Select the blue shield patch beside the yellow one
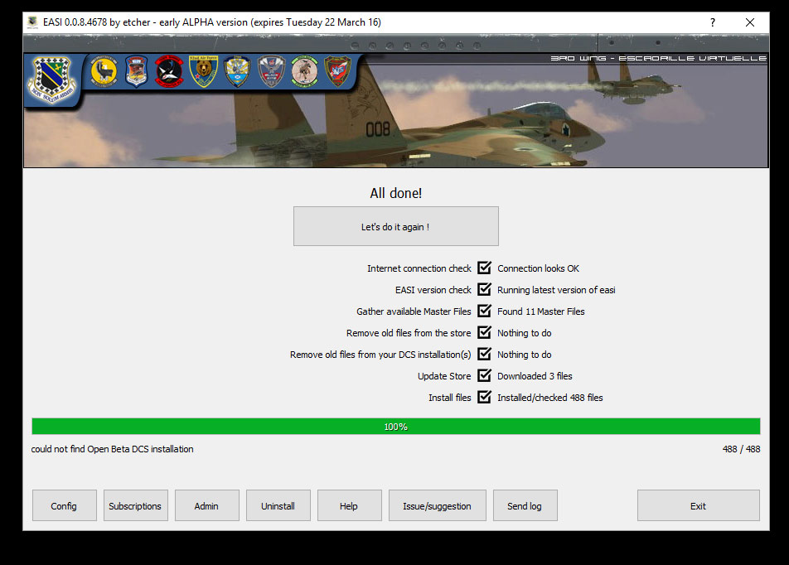The width and height of the screenshot is (789, 565). click(137, 72)
